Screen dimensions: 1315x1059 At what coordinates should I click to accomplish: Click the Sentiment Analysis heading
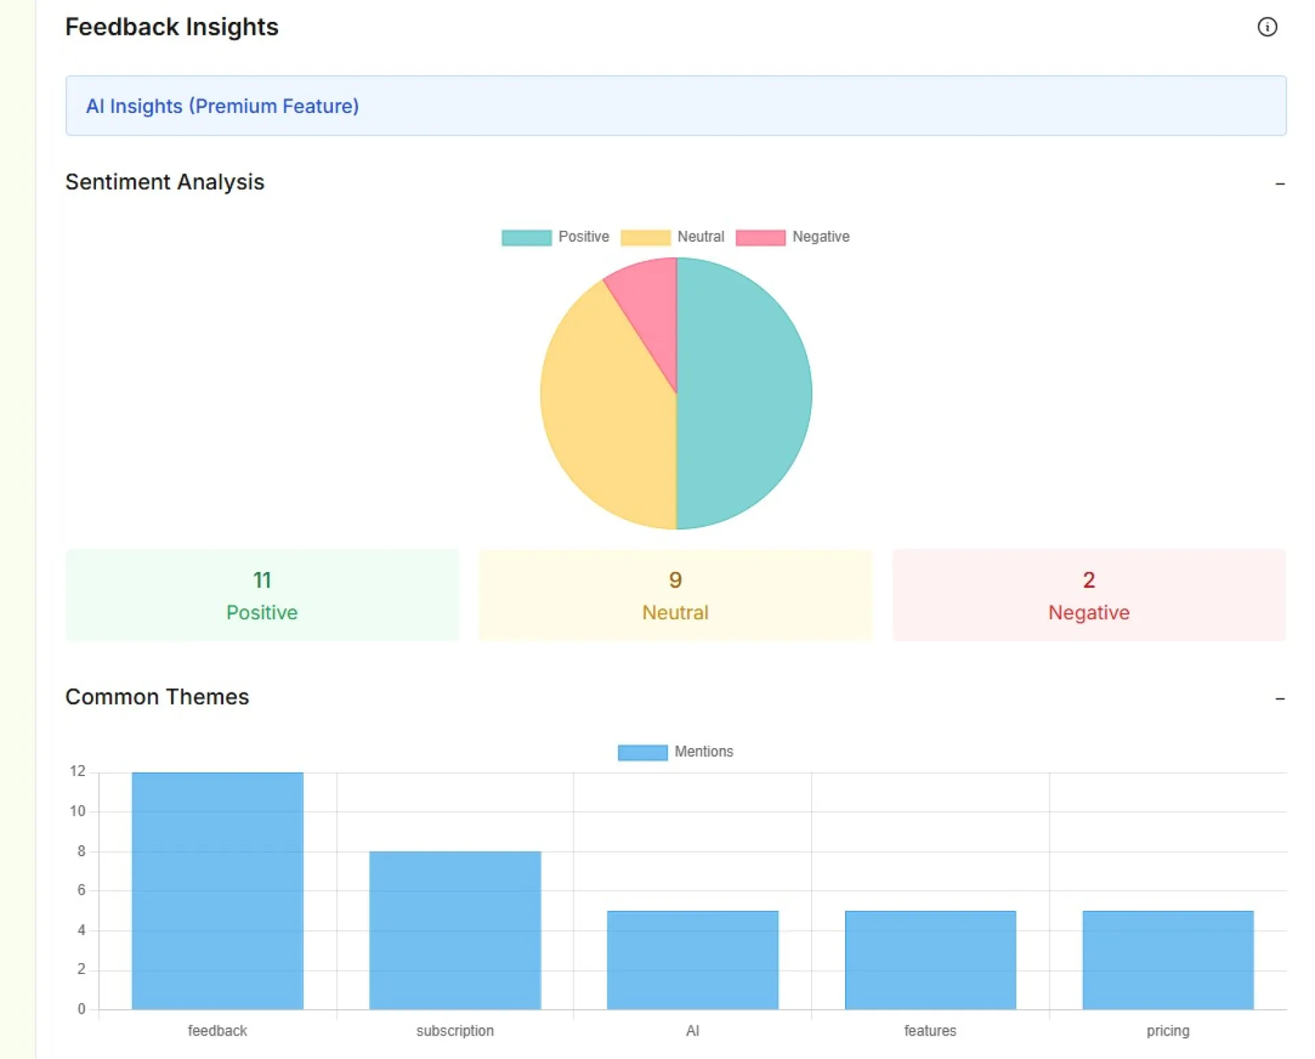(164, 182)
